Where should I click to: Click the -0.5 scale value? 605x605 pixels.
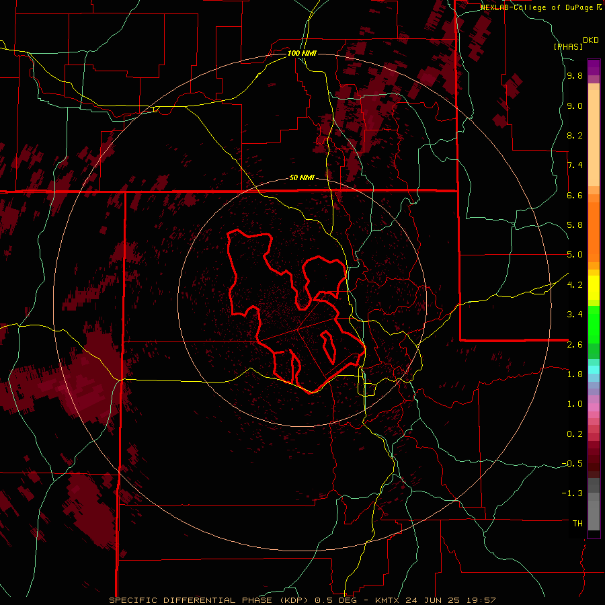[572, 464]
